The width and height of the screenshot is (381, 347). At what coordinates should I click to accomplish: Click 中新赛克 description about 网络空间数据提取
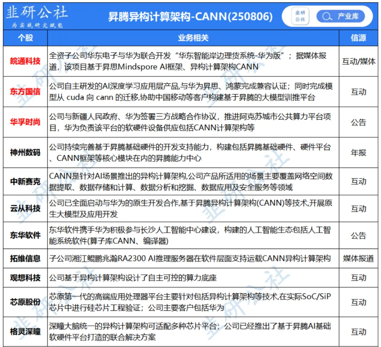[191, 181]
